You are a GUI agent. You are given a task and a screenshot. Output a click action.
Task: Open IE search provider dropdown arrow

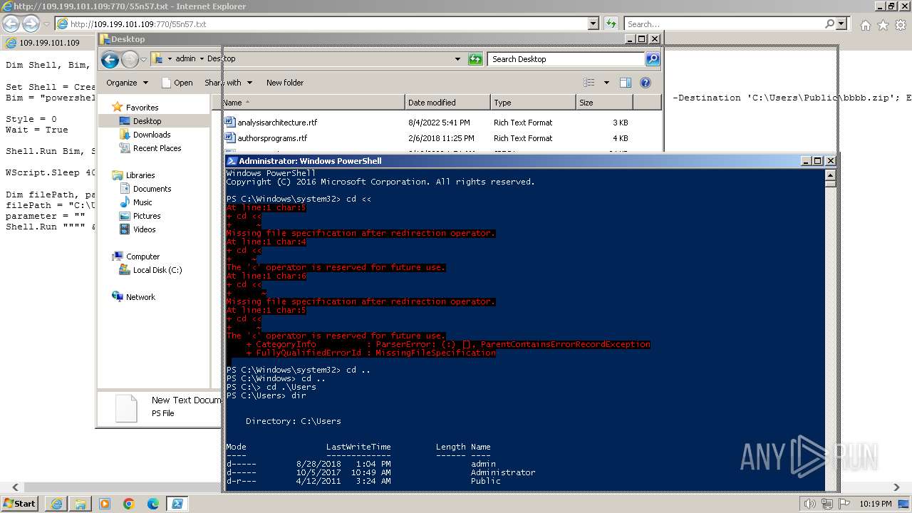point(841,24)
